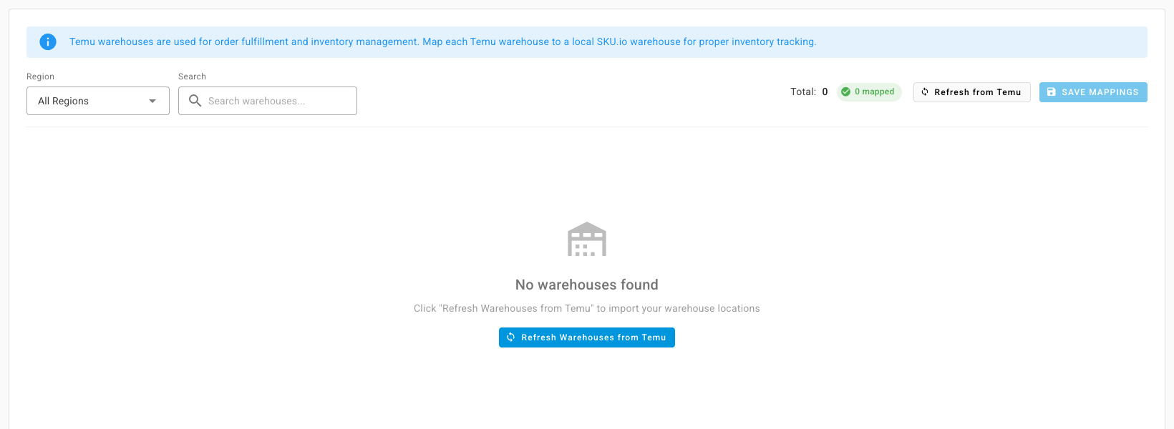The width and height of the screenshot is (1174, 429).
Task: Click the 'No warehouses found' heading
Action: (x=587, y=285)
